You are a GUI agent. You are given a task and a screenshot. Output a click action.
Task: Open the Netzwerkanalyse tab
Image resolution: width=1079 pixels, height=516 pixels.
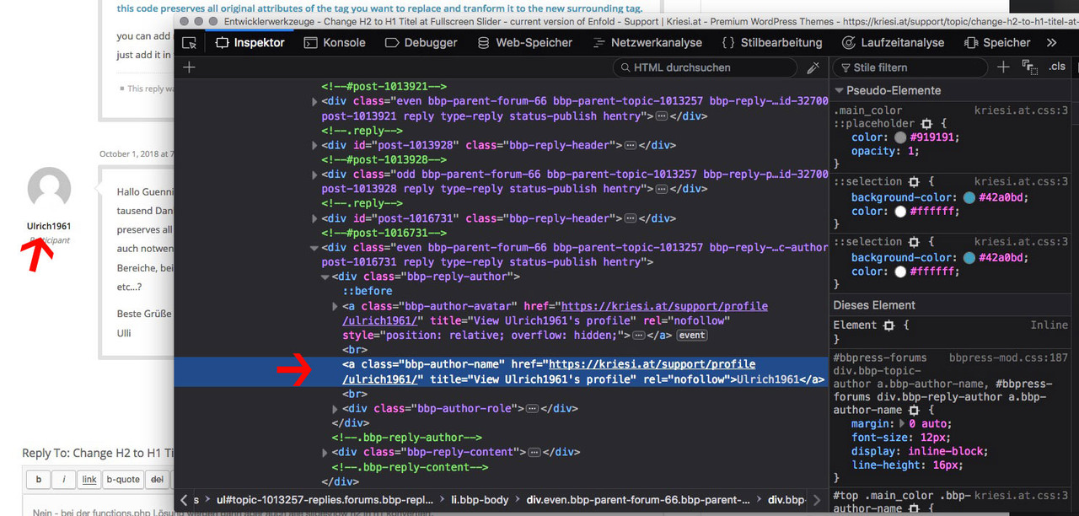tap(647, 42)
